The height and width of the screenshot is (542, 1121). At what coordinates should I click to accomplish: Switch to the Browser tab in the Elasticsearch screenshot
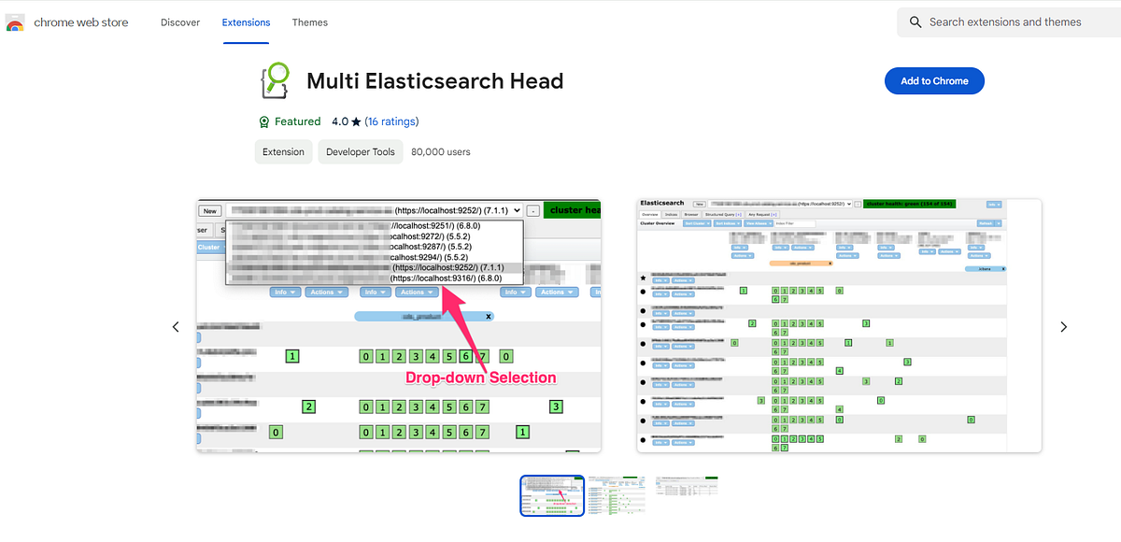click(x=690, y=212)
